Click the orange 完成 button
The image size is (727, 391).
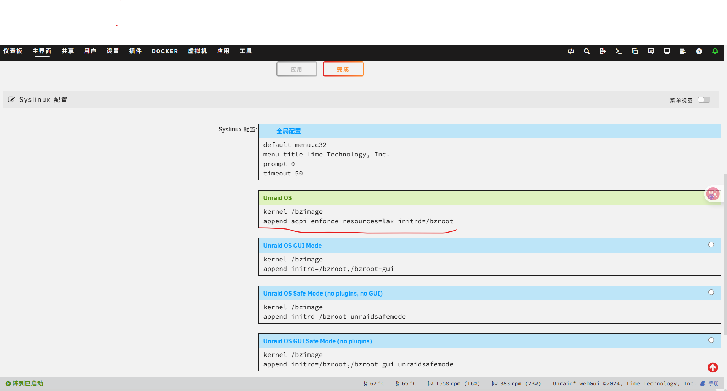pyautogui.click(x=343, y=69)
